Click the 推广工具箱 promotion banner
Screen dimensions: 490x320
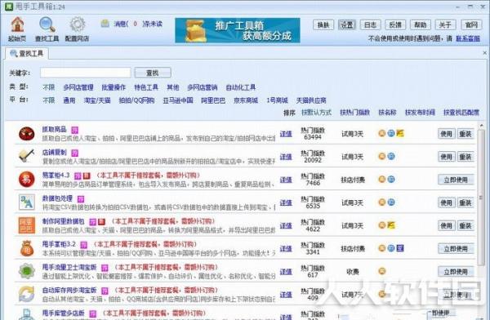click(238, 30)
